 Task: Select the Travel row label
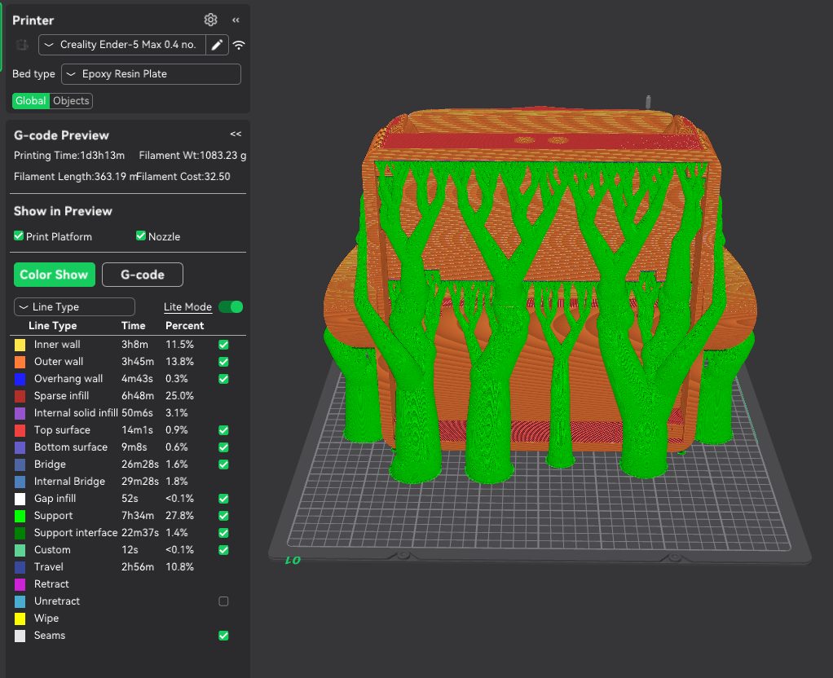(48, 567)
